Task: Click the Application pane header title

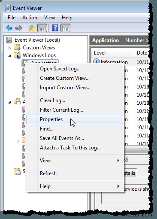Action: pyautogui.click(x=106, y=40)
